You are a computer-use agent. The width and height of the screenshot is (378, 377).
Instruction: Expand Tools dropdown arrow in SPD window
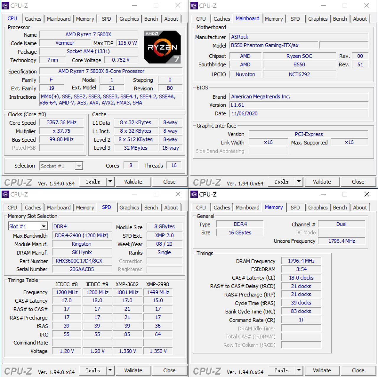110,370
